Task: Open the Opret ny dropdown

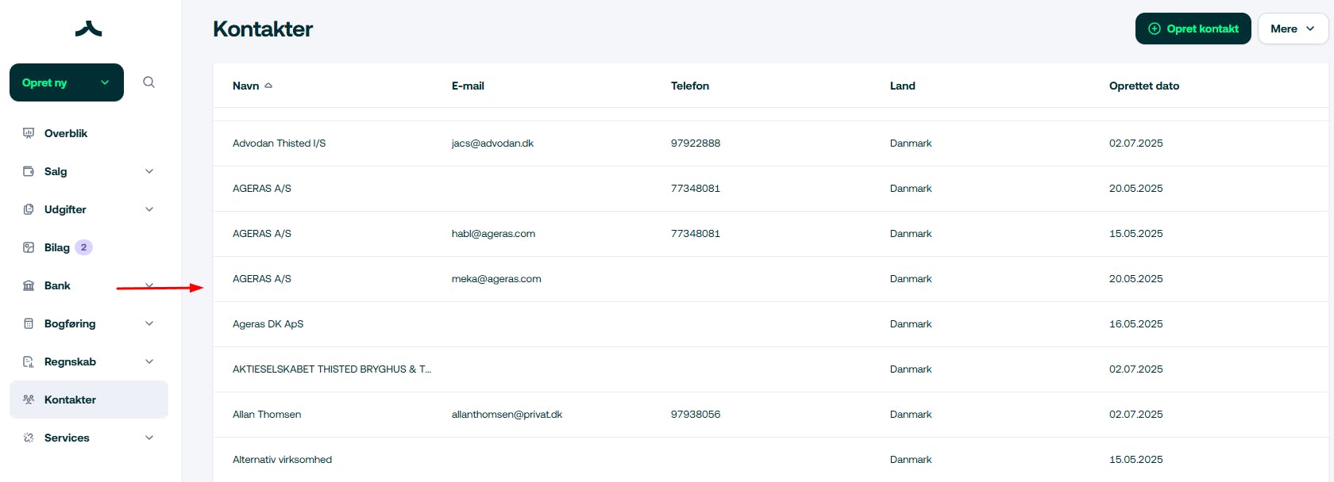Action: click(x=67, y=82)
